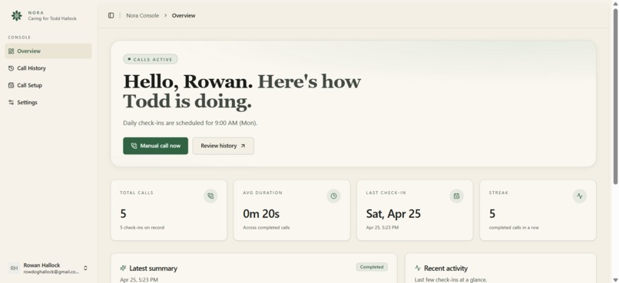Click the Nora flower logo
The height and width of the screenshot is (283, 619).
(x=17, y=16)
